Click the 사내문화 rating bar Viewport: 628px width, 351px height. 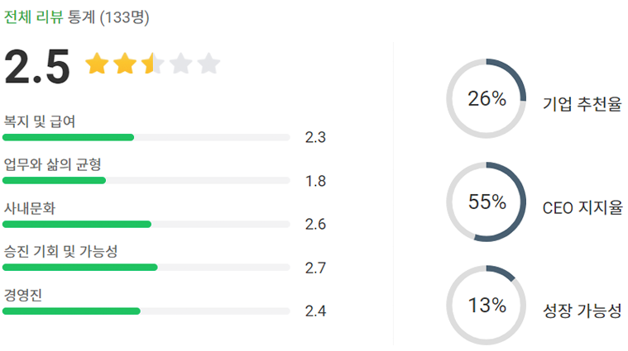(146, 224)
